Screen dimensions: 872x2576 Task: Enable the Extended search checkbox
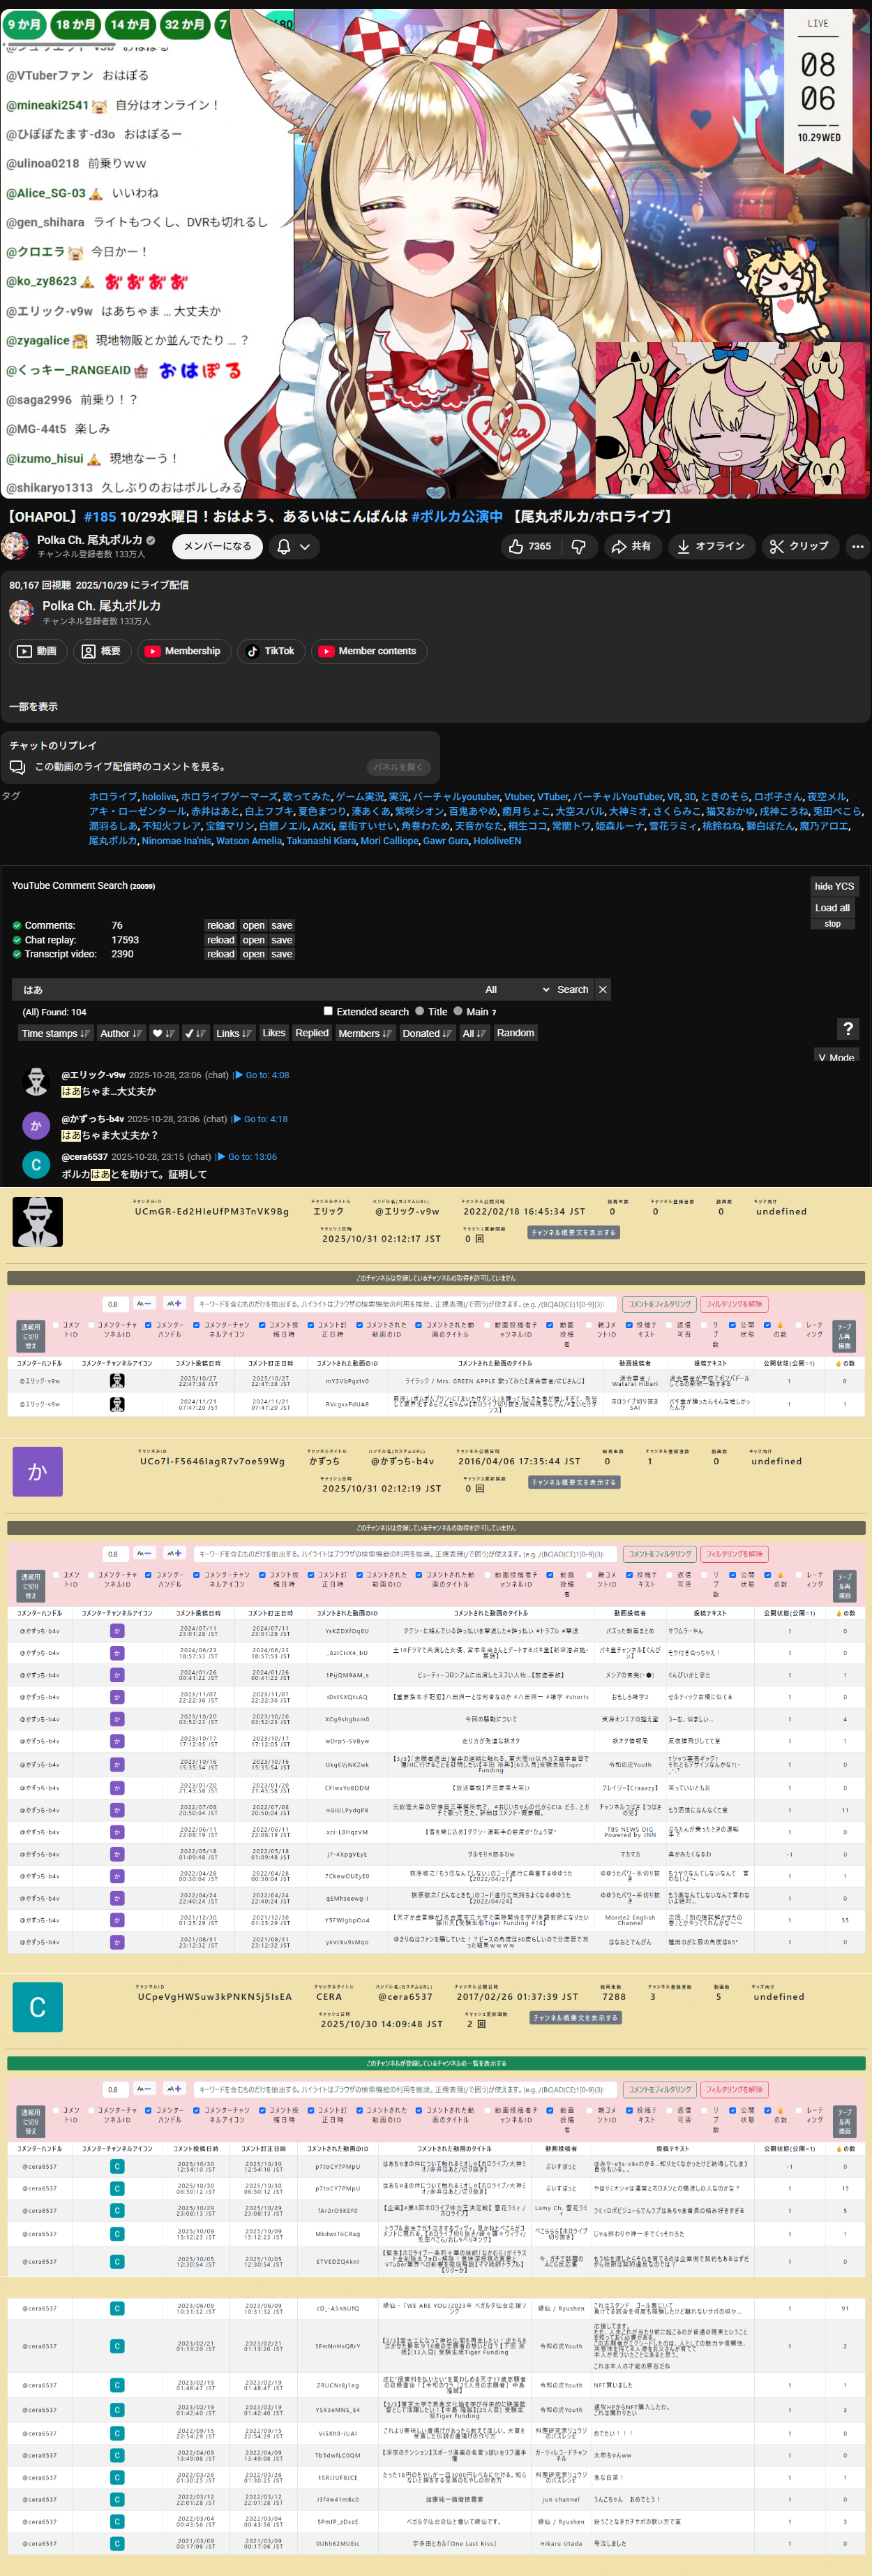328,1011
